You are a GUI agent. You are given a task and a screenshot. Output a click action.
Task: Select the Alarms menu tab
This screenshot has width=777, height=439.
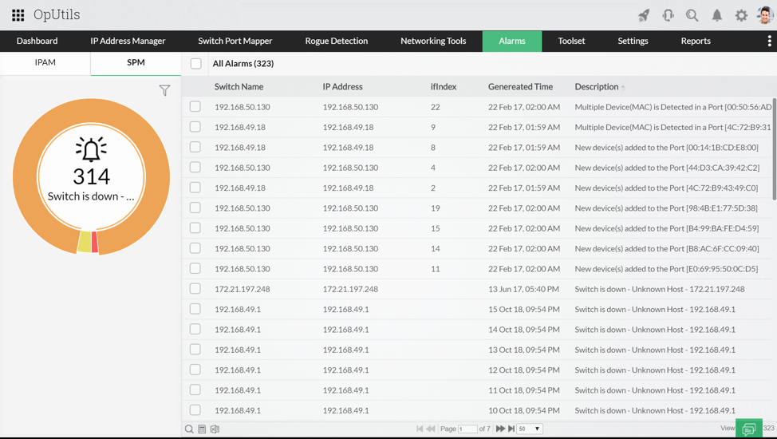pyautogui.click(x=512, y=42)
